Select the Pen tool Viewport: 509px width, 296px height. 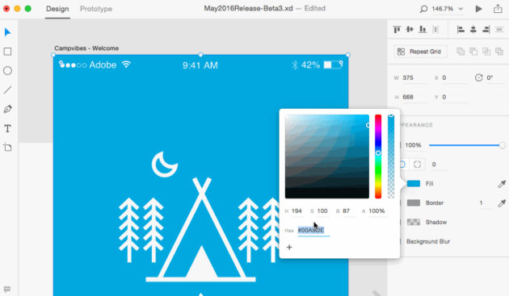(x=7, y=109)
